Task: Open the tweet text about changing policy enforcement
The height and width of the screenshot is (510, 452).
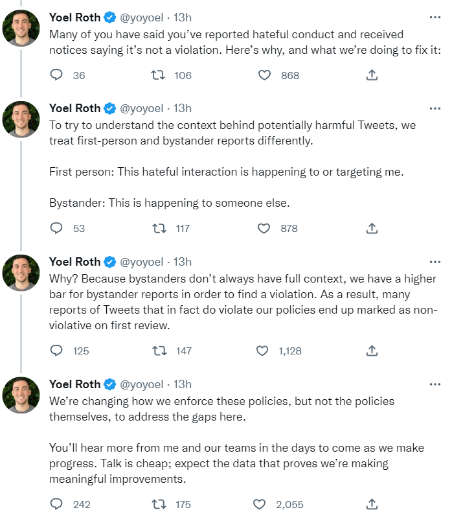Action: (221, 409)
